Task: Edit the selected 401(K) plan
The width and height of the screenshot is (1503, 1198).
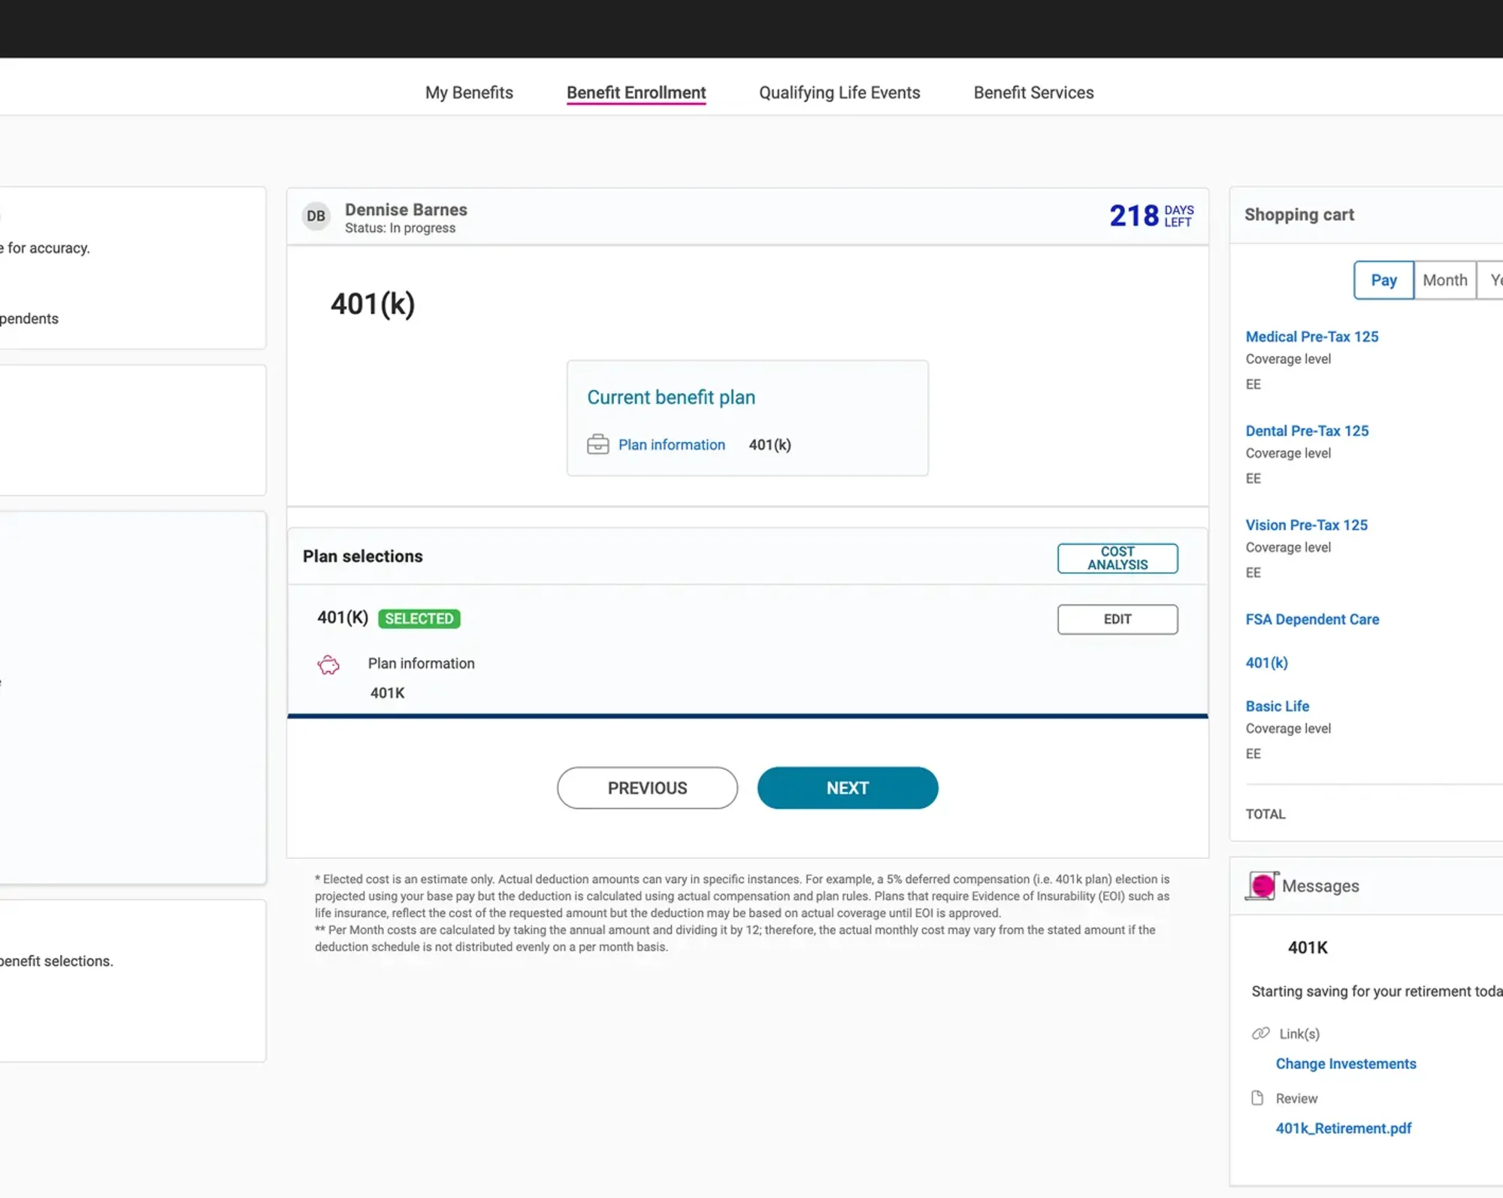Action: tap(1117, 619)
